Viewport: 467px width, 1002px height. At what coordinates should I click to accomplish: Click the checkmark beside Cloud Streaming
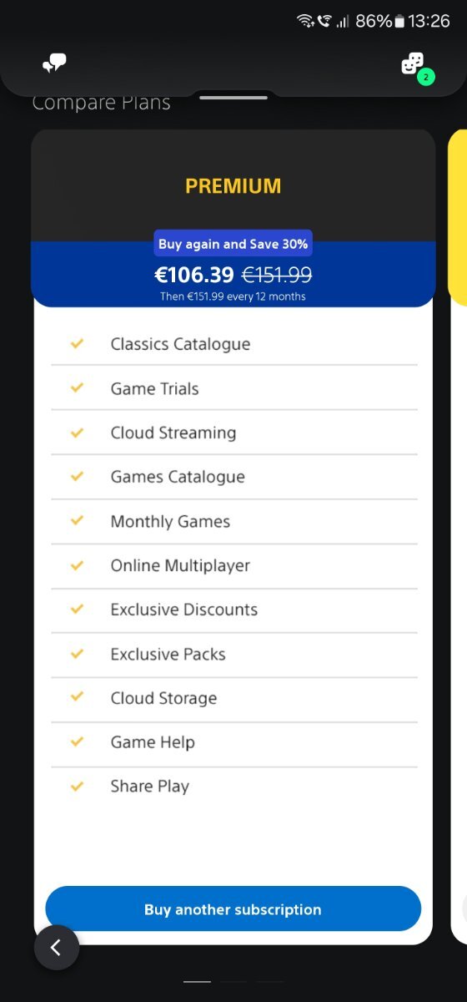pos(78,432)
